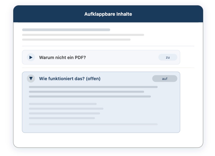Select the 'Wie funktioniert das? (offen)' heading
Viewport: 215px width, 156px height.
tap(70, 79)
